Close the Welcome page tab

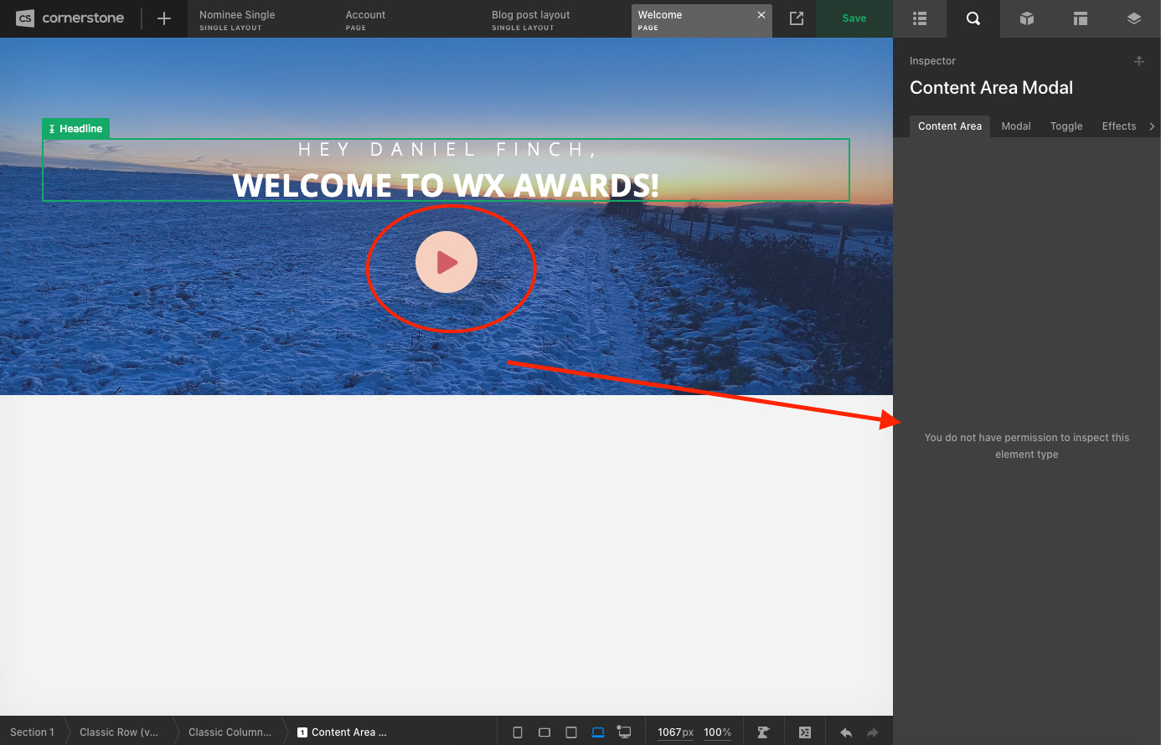pos(761,15)
